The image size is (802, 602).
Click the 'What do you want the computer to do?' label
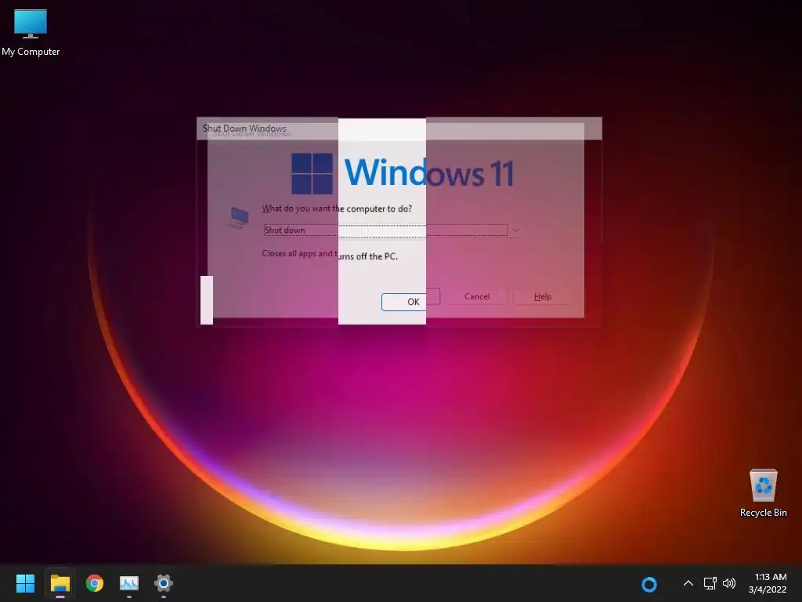337,209
